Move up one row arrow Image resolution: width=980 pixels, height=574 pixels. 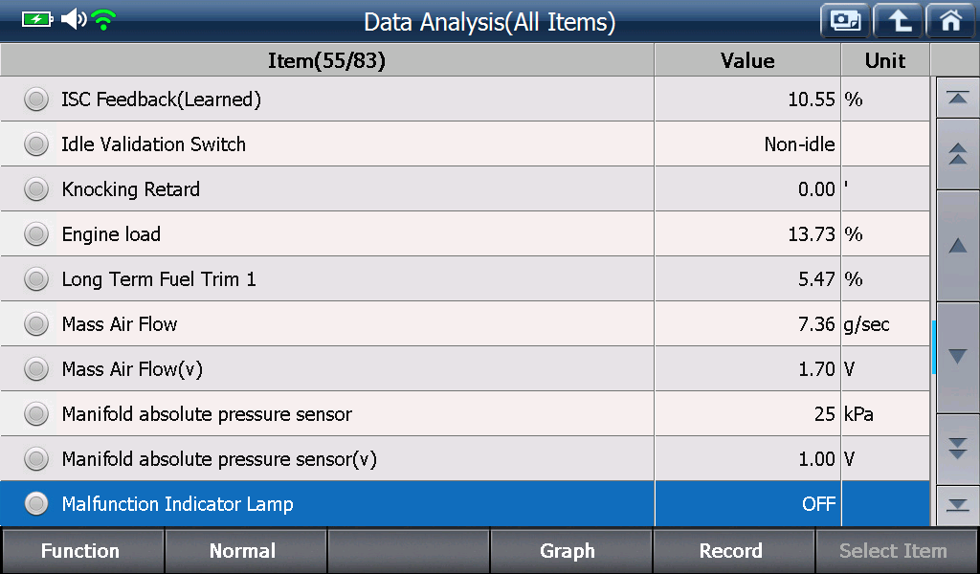[x=957, y=246]
